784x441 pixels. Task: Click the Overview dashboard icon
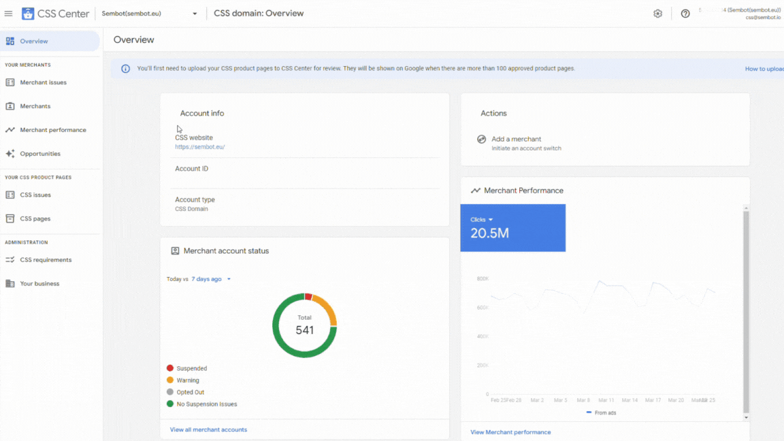(10, 41)
